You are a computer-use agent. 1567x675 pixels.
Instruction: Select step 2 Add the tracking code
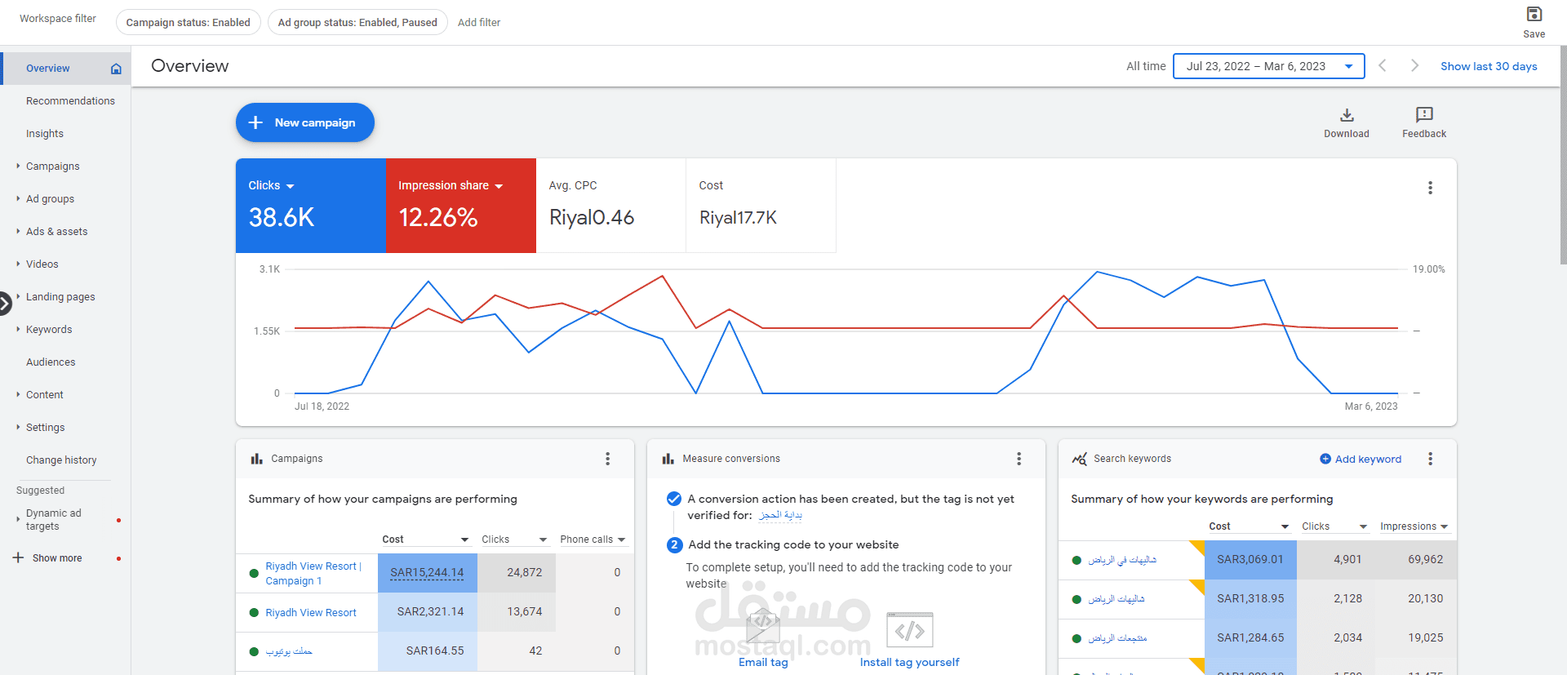(x=674, y=544)
